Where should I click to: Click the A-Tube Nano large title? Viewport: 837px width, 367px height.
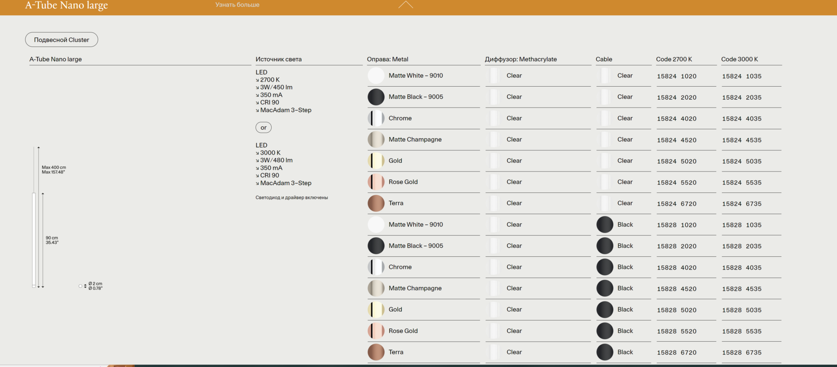click(x=66, y=6)
